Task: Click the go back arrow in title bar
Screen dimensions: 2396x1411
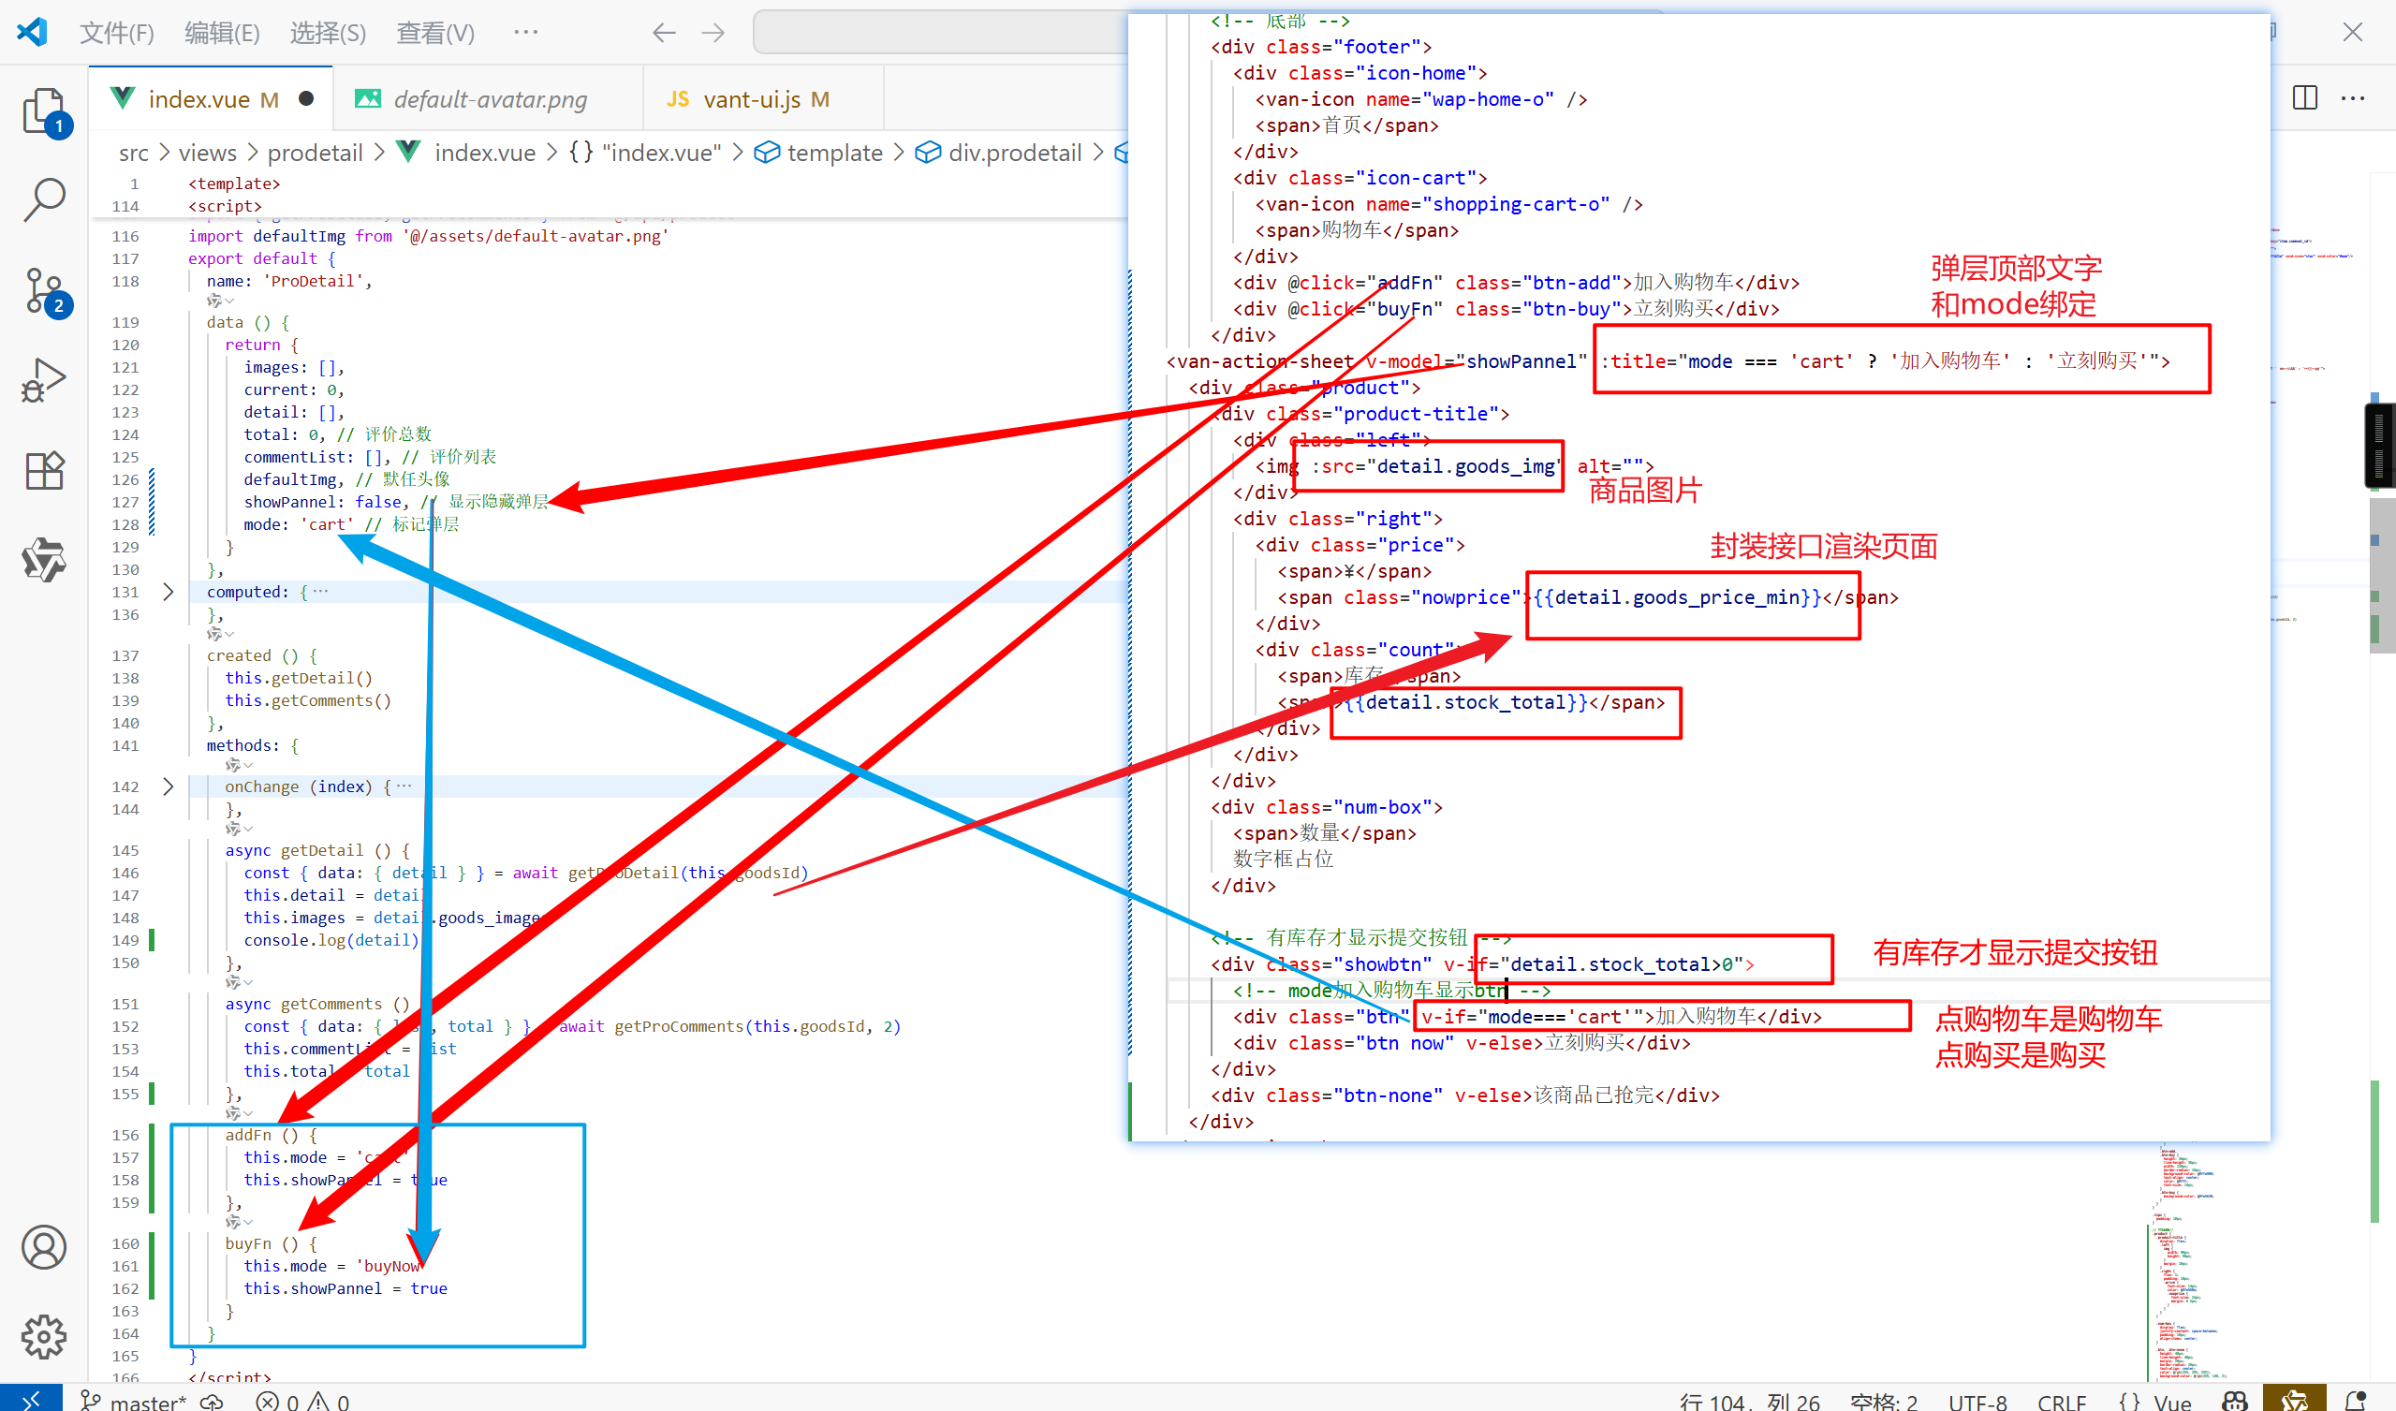Action: point(664,34)
